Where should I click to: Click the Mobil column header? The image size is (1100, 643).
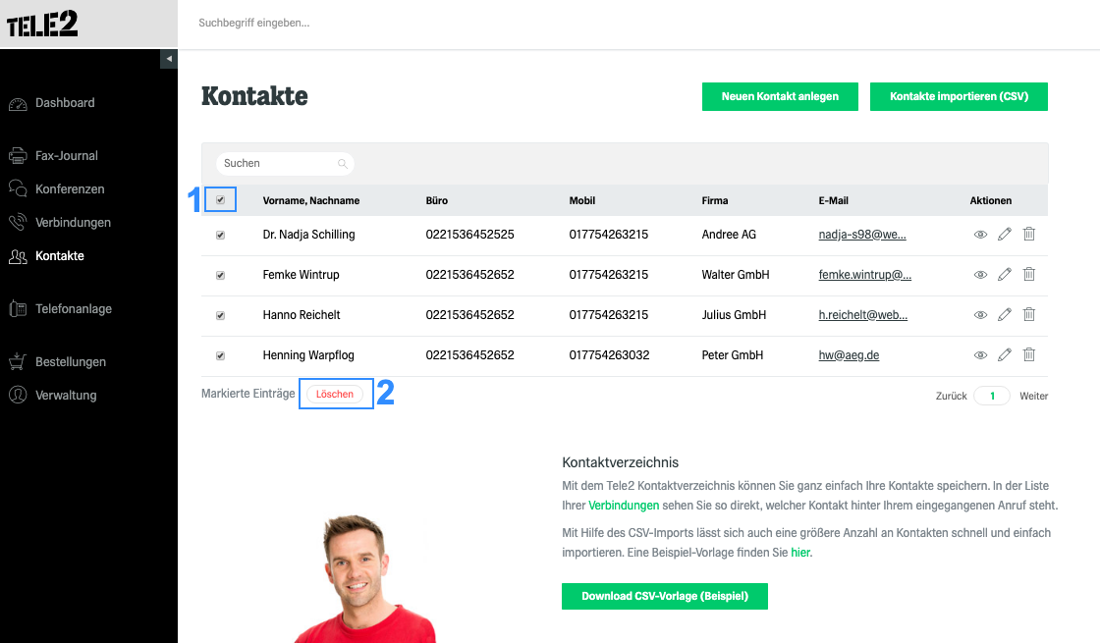tap(581, 200)
